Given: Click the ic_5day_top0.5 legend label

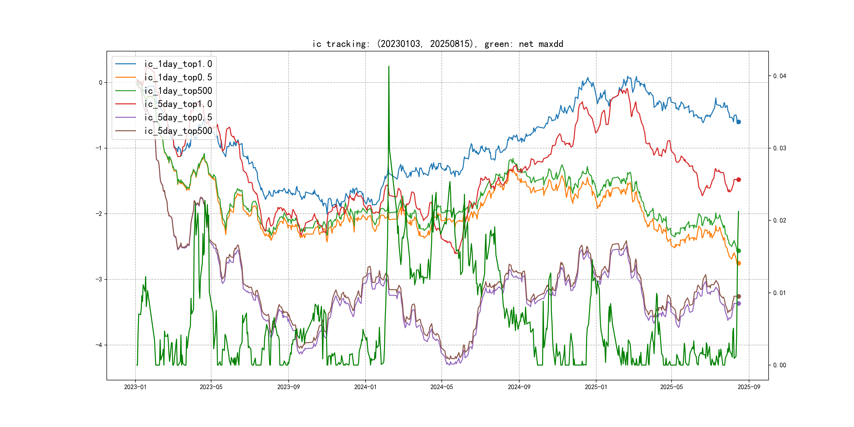Looking at the screenshot, I should point(178,117).
